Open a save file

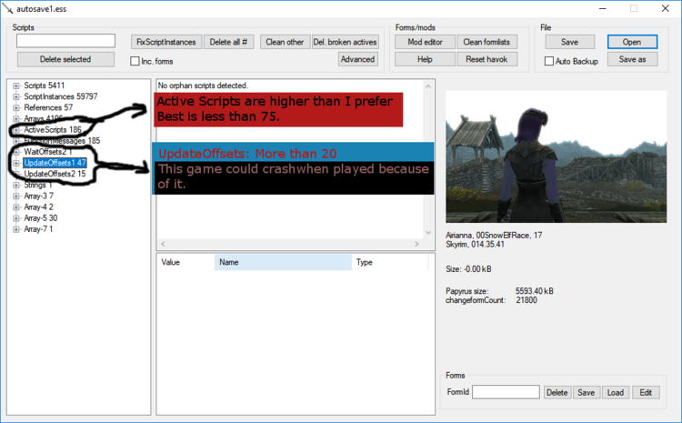(x=632, y=42)
